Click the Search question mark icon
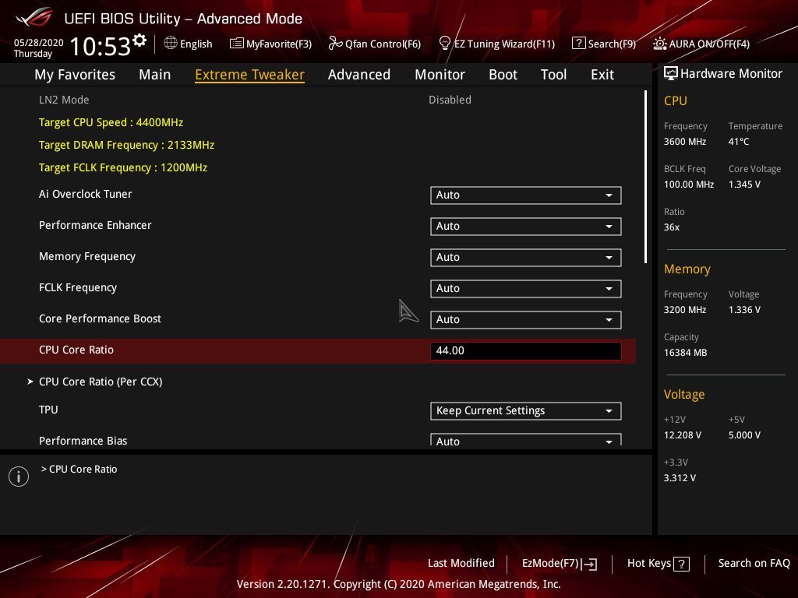 pos(579,44)
